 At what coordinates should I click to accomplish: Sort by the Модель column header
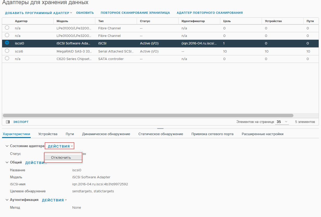point(62,21)
